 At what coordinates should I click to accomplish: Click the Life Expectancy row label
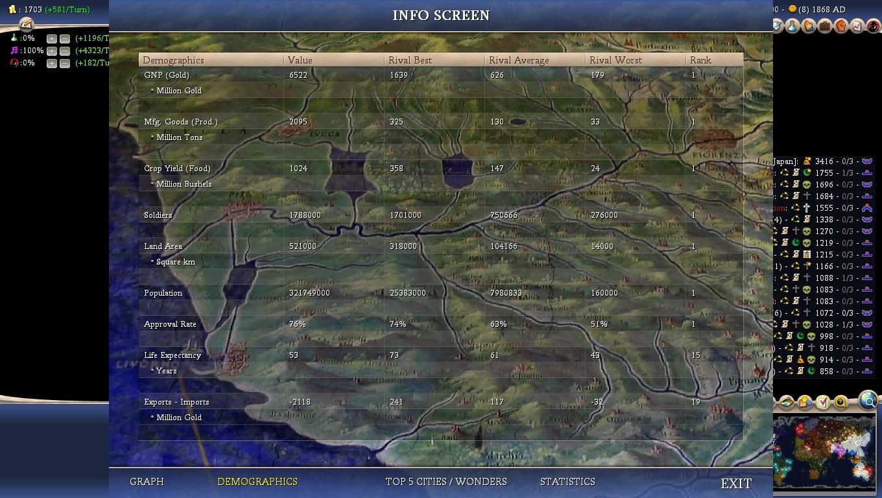173,355
